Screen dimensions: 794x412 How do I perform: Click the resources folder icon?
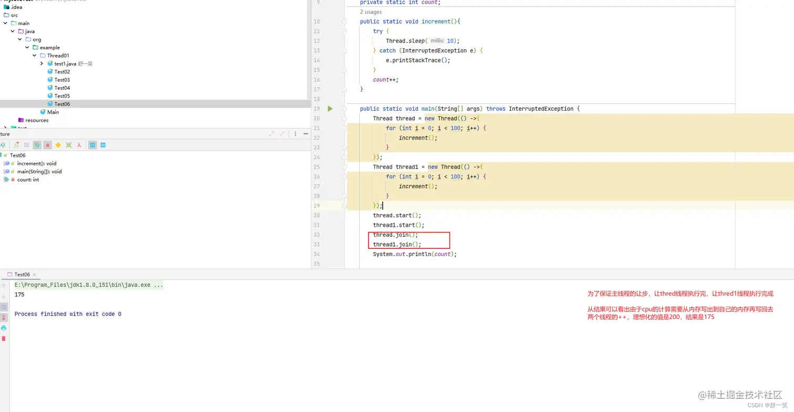21,120
